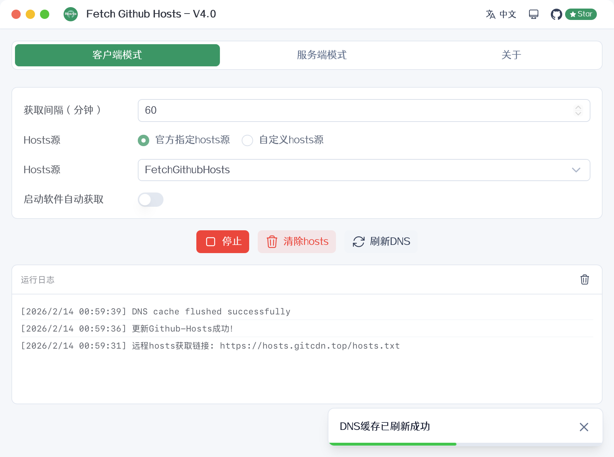Clear the run log with trash icon

(x=585, y=279)
